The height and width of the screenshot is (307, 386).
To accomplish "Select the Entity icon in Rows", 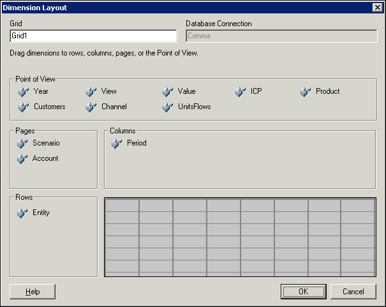I will click(x=23, y=213).
